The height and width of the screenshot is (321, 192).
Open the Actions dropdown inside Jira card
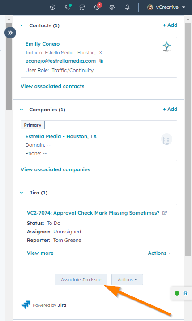point(159,253)
